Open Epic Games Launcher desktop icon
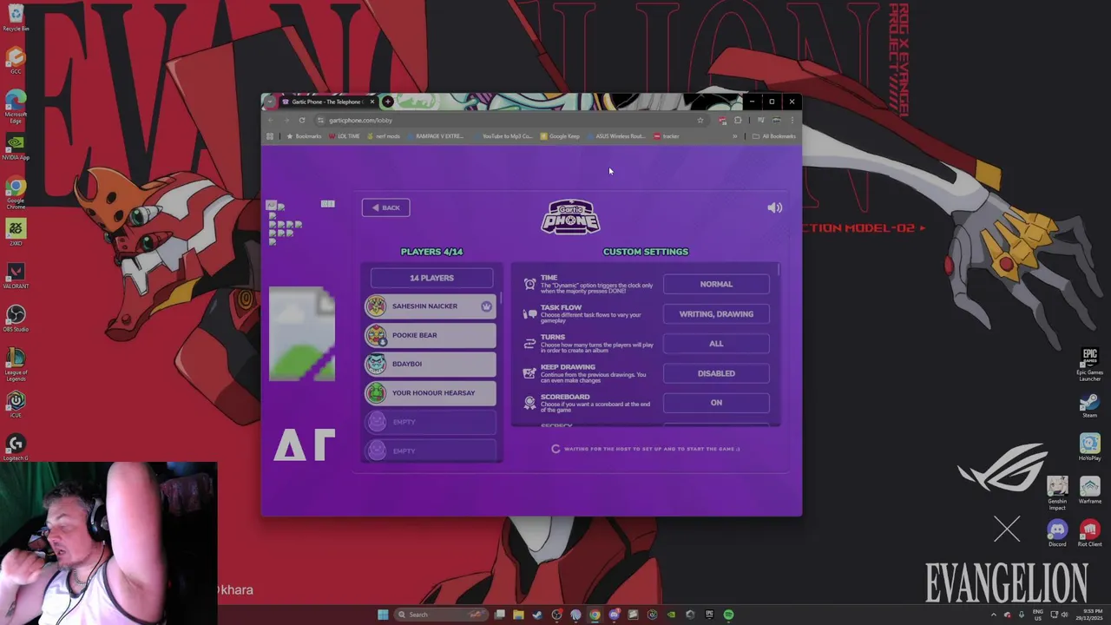Viewport: 1111px width, 625px height. (1089, 364)
